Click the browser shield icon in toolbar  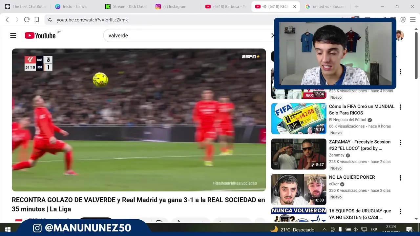point(403,20)
